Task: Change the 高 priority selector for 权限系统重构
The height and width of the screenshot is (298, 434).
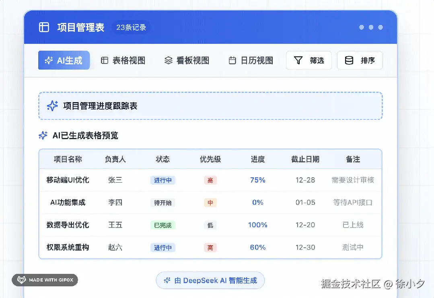Action: [210, 247]
